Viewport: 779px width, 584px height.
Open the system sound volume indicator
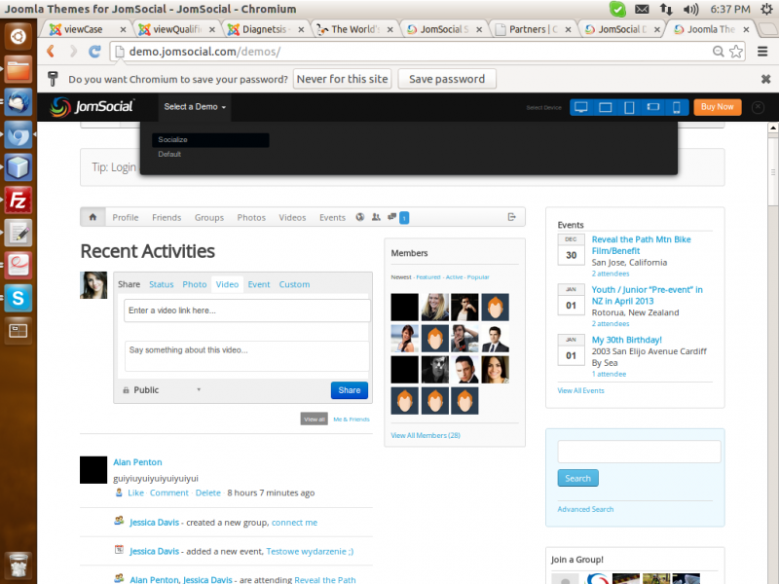tap(690, 9)
